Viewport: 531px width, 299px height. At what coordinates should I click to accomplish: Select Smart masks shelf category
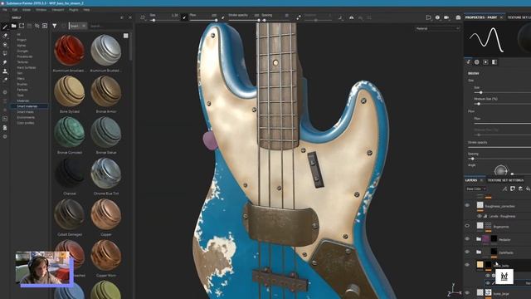[x=26, y=111]
